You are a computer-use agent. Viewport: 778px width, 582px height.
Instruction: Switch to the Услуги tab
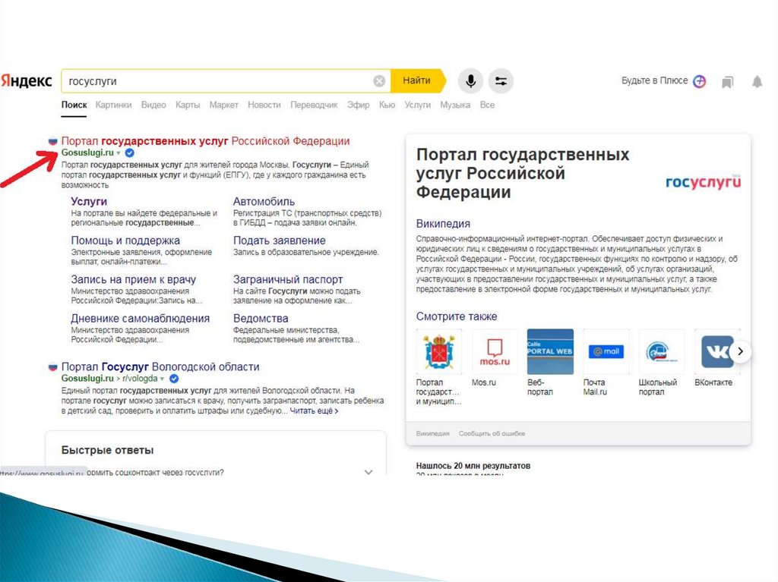417,105
